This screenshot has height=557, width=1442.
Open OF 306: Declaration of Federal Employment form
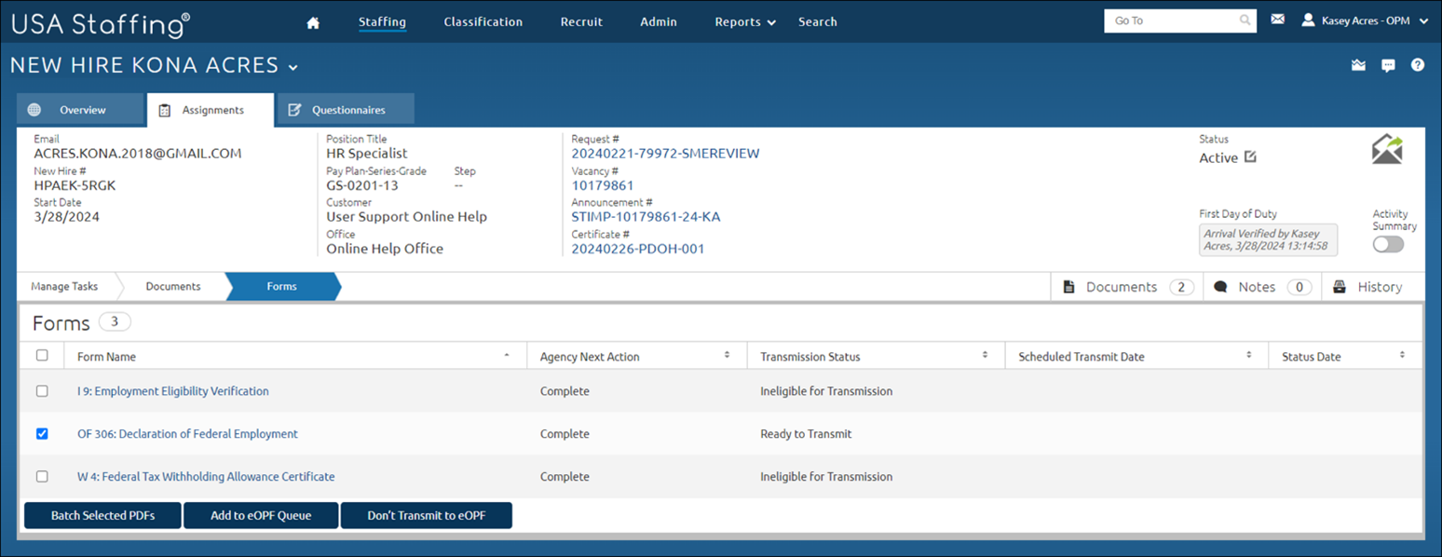(x=187, y=434)
